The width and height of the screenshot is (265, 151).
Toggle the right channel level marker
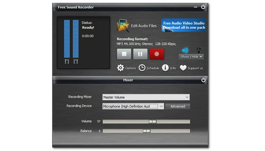pos(76,61)
